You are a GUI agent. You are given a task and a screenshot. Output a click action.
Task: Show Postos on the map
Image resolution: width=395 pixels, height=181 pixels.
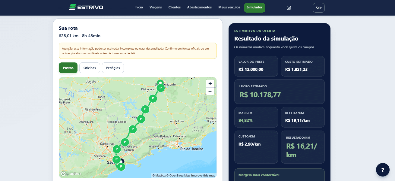pos(68,68)
